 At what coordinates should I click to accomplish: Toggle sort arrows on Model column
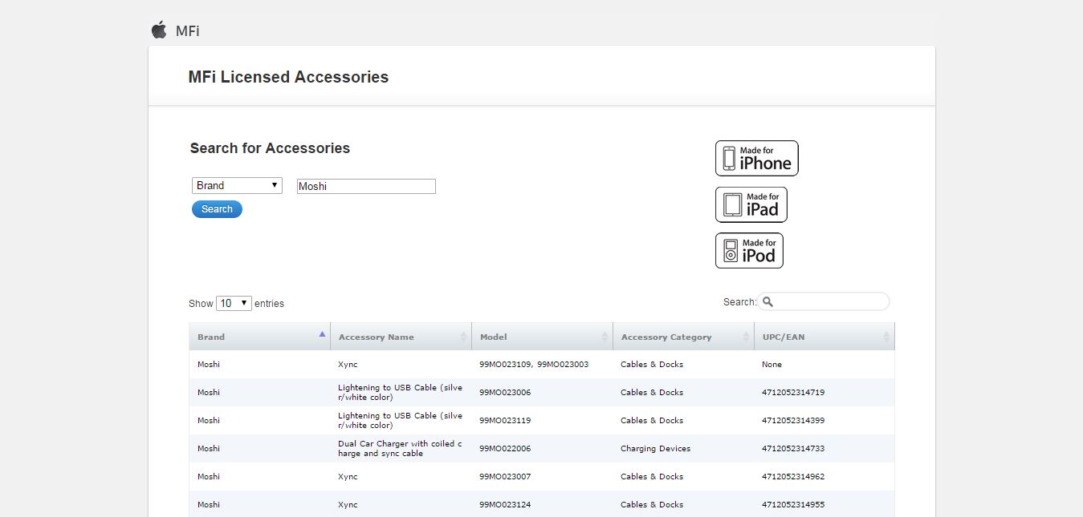coord(605,337)
